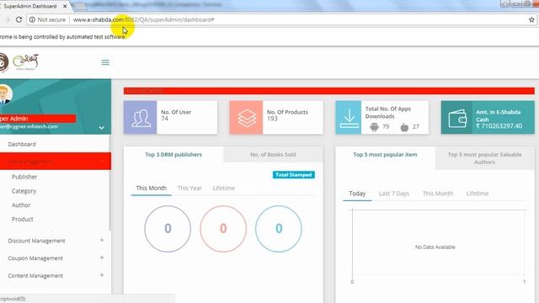Click the No. Of User people icon
The height and width of the screenshot is (303, 539).
tap(141, 118)
